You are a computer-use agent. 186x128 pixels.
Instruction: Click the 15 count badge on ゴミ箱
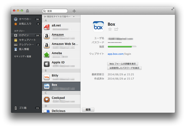coord(38,108)
